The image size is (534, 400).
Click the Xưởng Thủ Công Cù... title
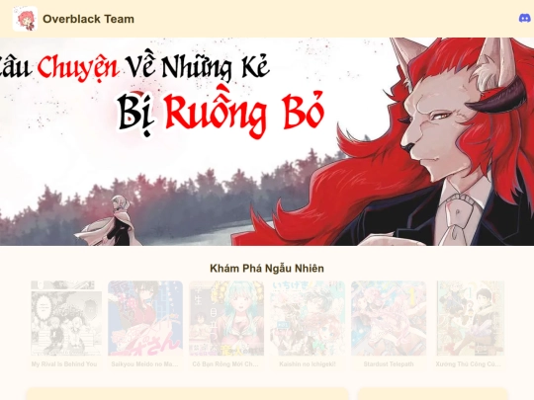coord(470,363)
